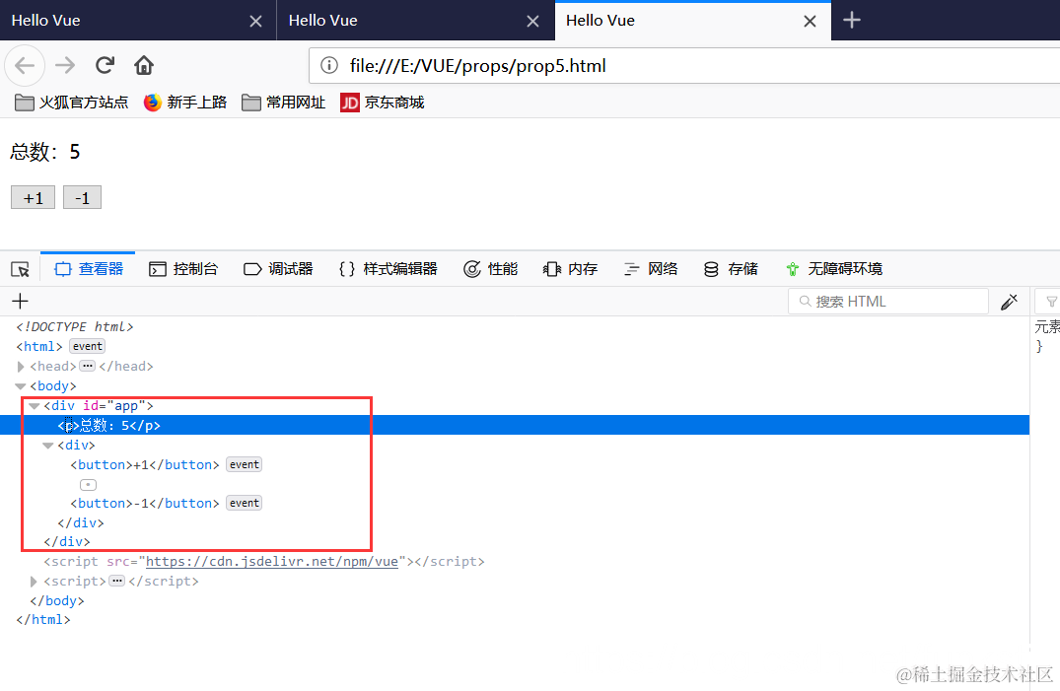Switch to the second Hello Vue tab
Screen dimensions: 1060x691
tap(416, 21)
